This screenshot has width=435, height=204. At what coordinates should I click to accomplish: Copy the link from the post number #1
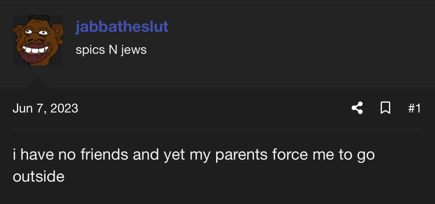click(x=414, y=108)
